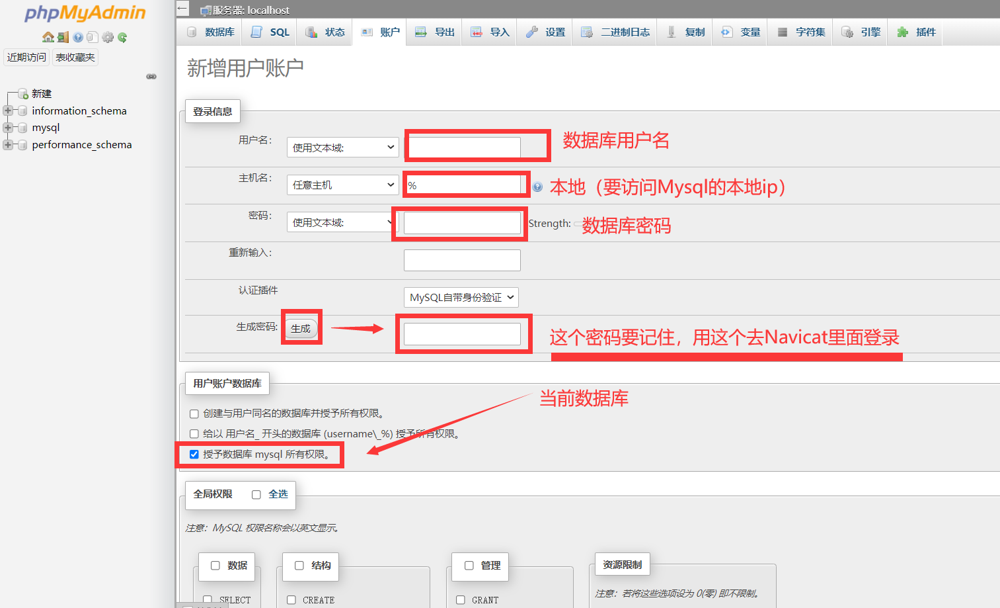Viewport: 1000px width, 608px height.
Task: Open the 认证插件 MySQL自带身份验证 dropdown
Action: click(x=461, y=298)
